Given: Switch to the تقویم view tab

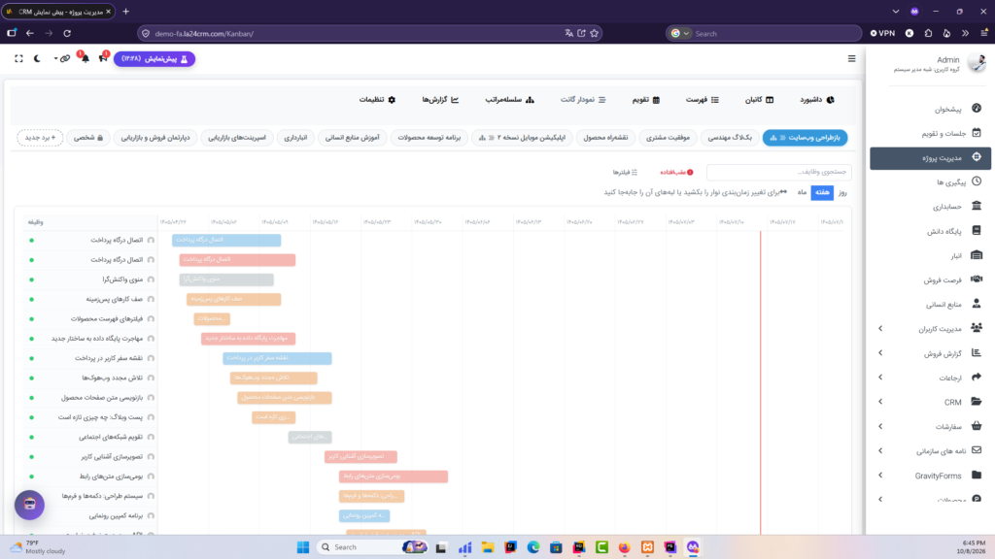Looking at the screenshot, I should point(646,100).
